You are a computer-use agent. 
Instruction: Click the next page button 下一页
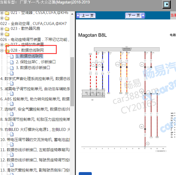[x=135, y=15]
